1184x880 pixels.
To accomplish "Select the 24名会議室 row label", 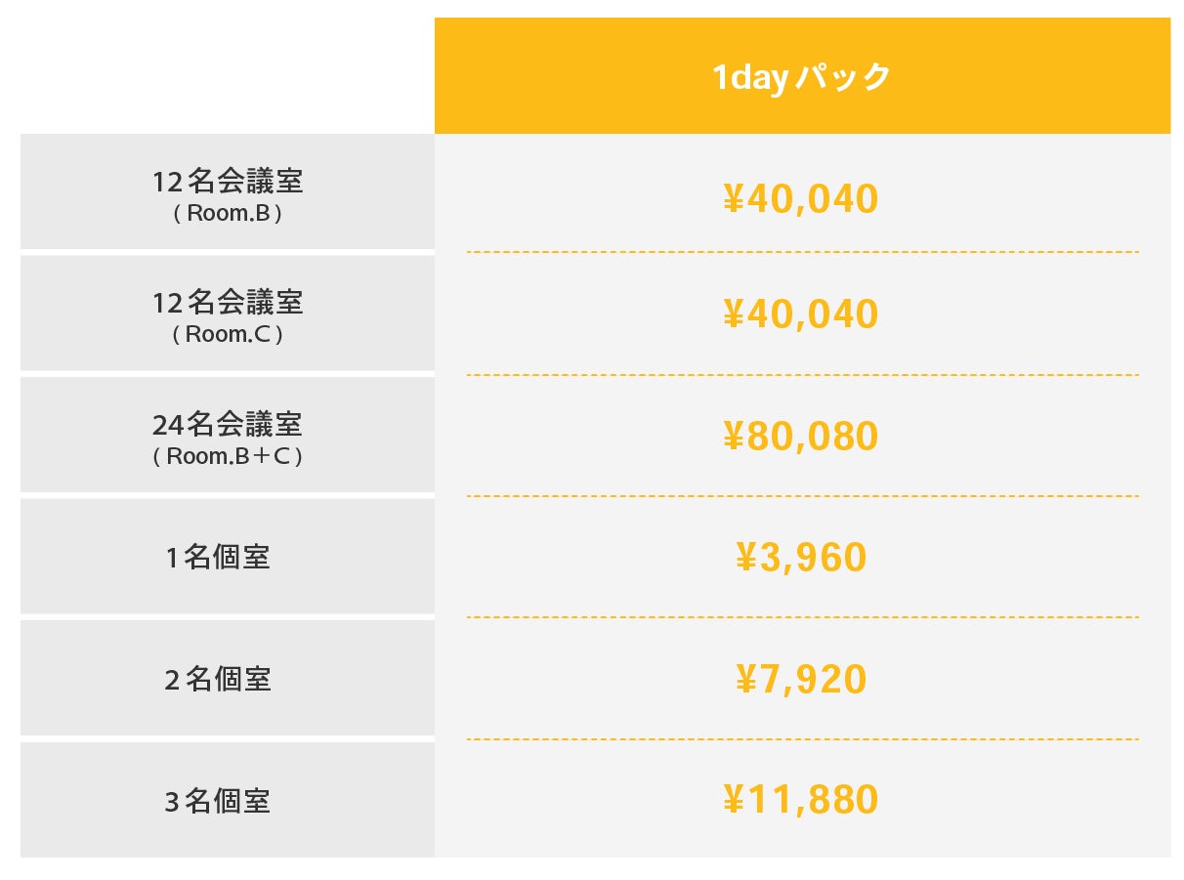I will 228,425.
